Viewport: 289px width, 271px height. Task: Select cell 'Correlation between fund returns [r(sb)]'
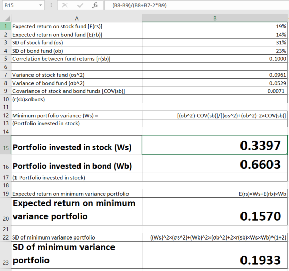[x=77, y=59]
